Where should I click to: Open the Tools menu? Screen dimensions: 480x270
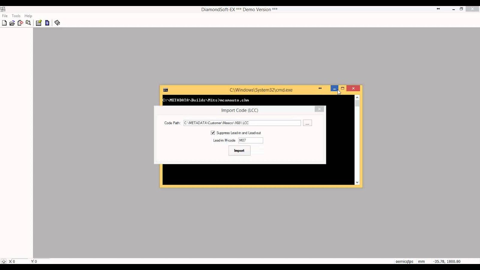16,16
